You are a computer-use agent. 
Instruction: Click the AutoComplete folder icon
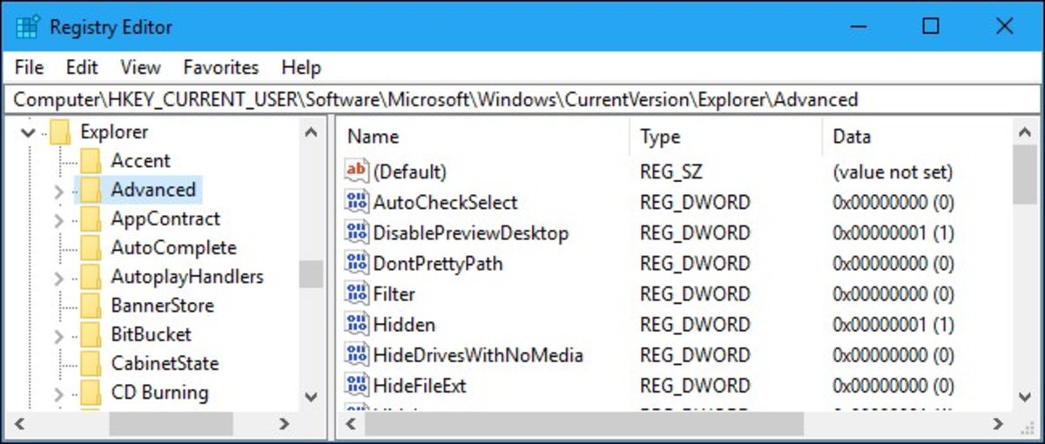[91, 248]
